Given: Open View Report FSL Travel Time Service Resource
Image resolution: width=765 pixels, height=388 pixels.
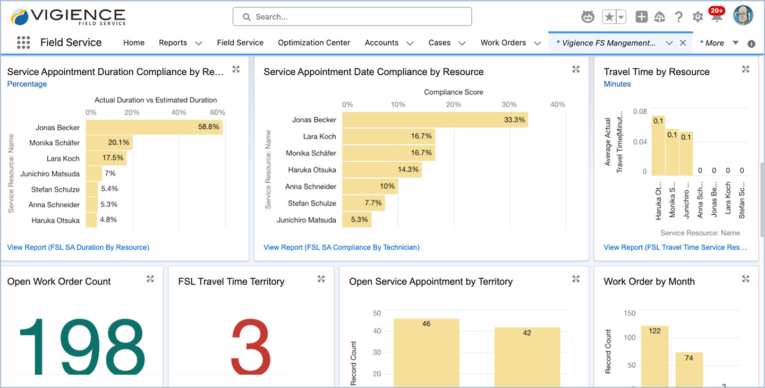Looking at the screenshot, I should (x=675, y=247).
